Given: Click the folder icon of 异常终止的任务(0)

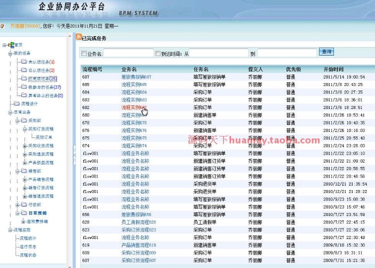Looking at the screenshot, I should point(24,95).
